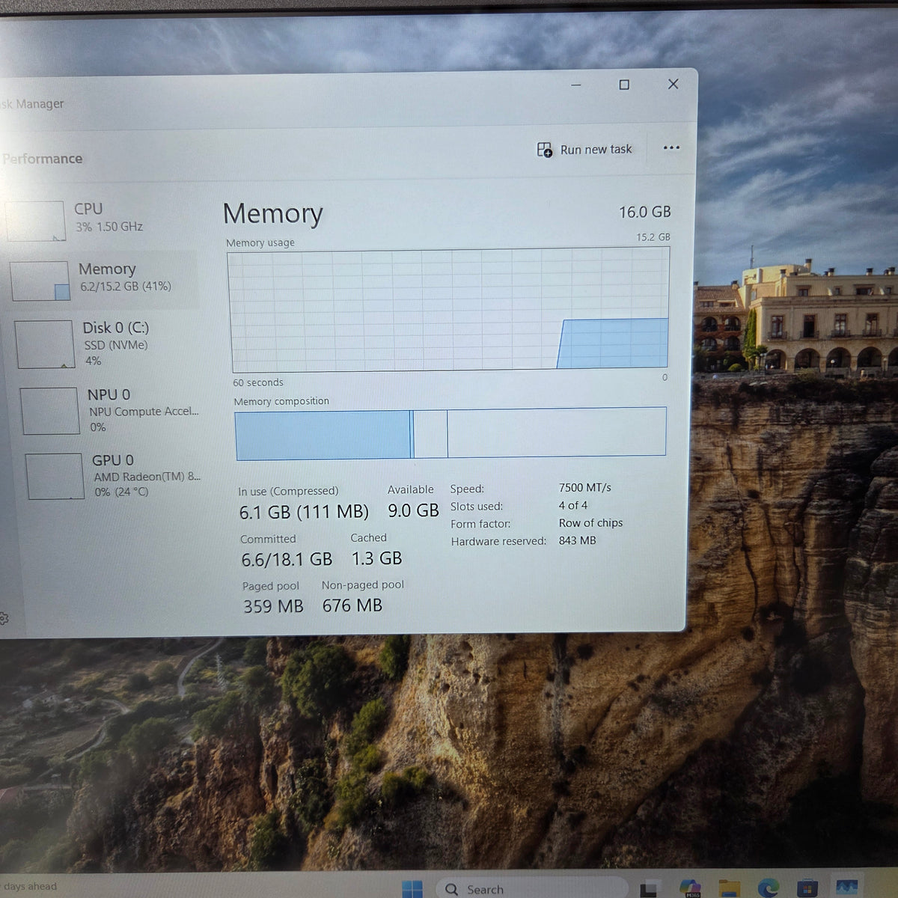
Task: Maximize the Task Manager window
Action: [624, 85]
